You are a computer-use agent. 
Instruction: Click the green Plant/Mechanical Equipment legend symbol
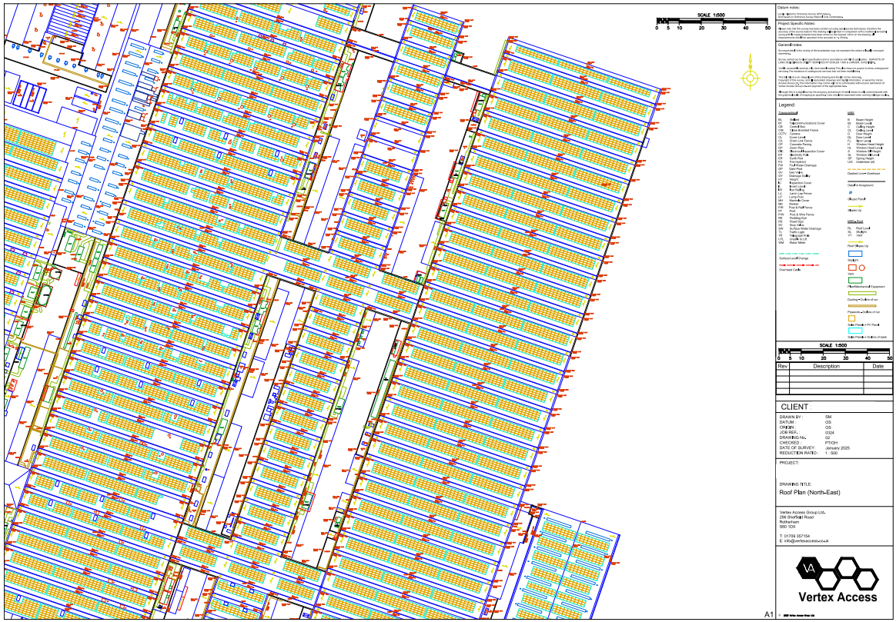point(855,280)
